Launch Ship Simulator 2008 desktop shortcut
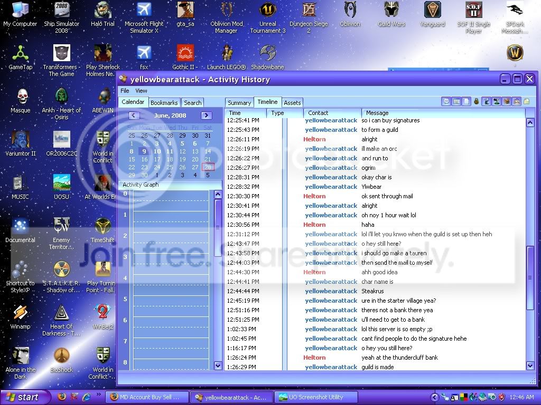541x405 pixels. [x=61, y=17]
